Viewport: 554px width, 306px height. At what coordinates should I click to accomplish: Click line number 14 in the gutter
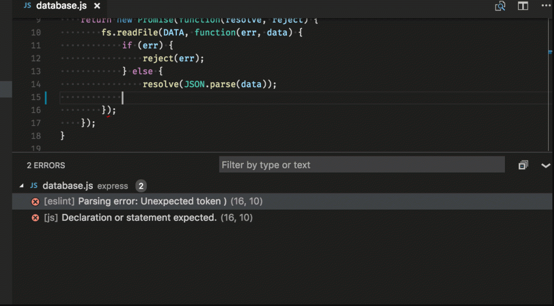point(36,85)
